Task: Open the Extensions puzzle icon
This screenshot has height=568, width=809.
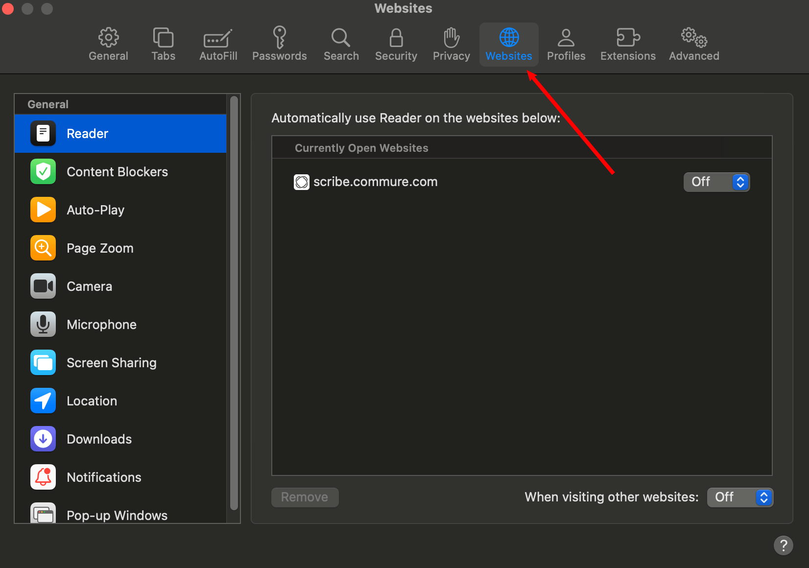Action: tap(628, 37)
